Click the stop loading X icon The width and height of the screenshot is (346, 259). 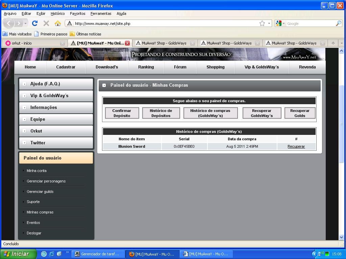[46, 23]
